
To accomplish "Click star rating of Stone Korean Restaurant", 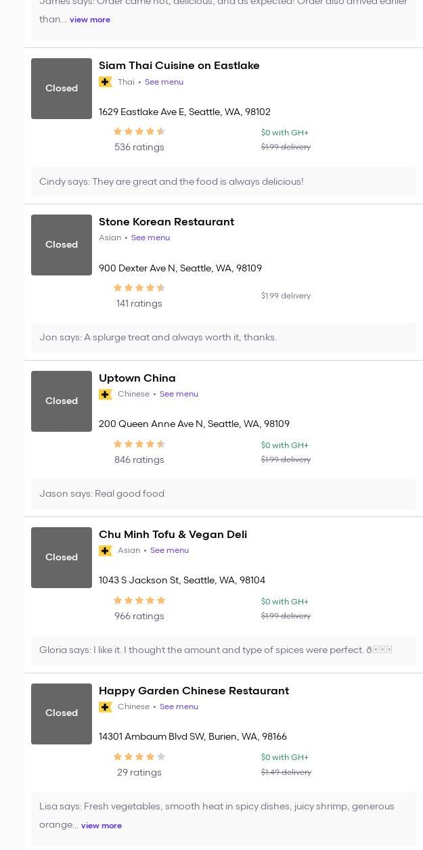I will [x=139, y=288].
